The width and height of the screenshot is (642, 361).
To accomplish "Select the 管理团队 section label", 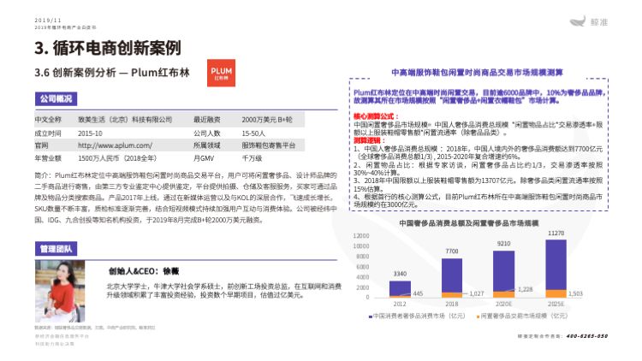I will coord(56,249).
